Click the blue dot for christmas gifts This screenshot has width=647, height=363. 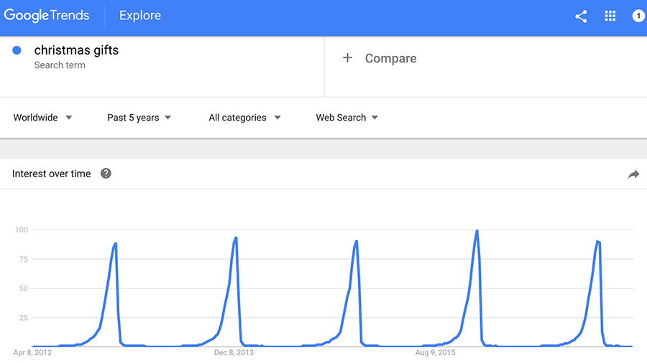[17, 50]
